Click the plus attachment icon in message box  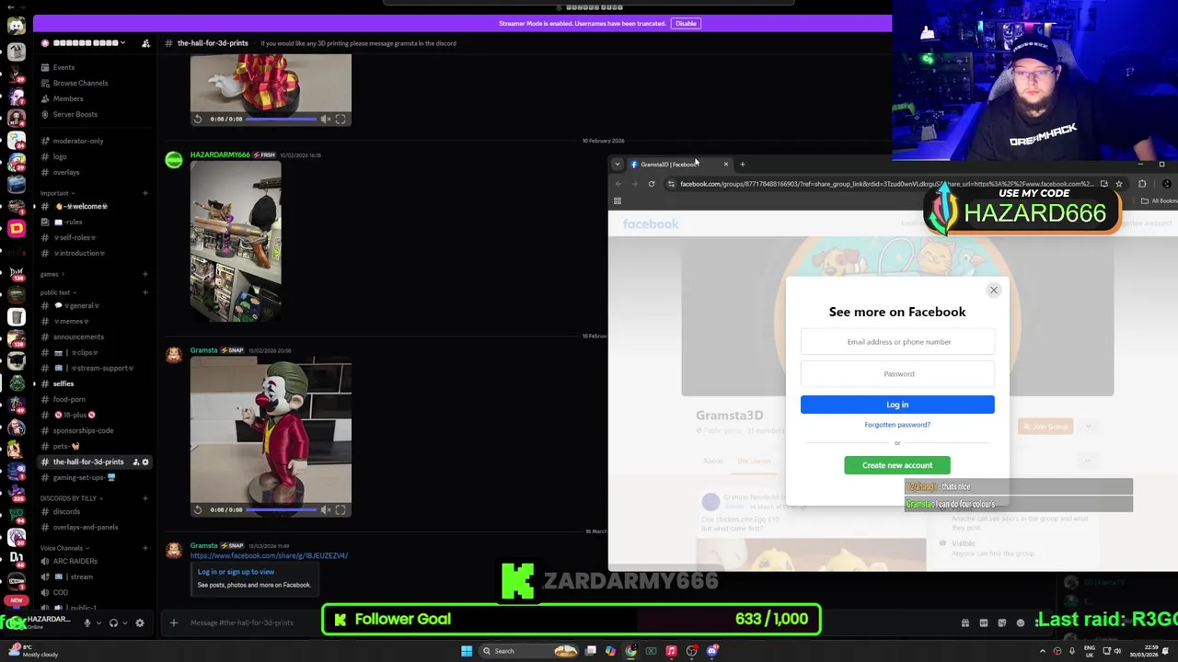(173, 622)
